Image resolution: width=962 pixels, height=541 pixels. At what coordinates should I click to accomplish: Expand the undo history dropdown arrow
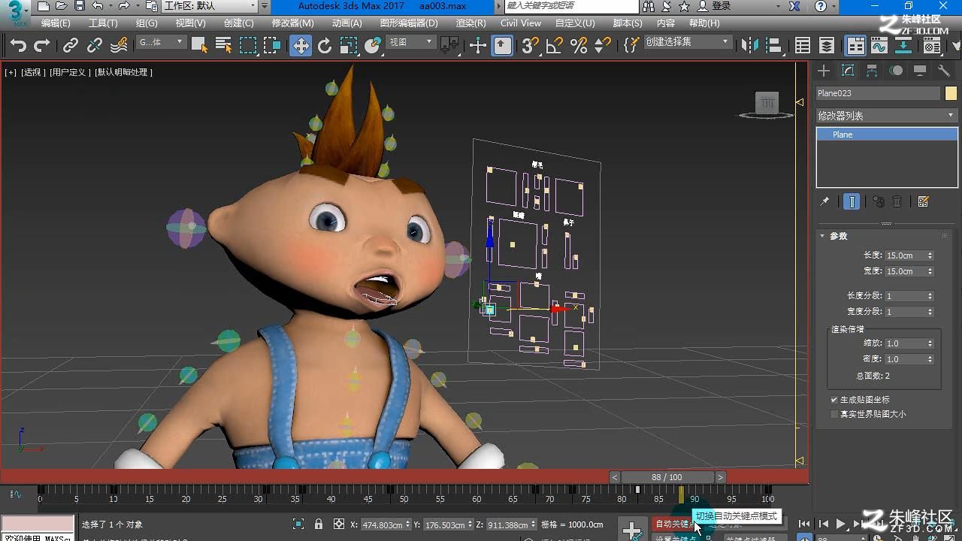pos(110,6)
